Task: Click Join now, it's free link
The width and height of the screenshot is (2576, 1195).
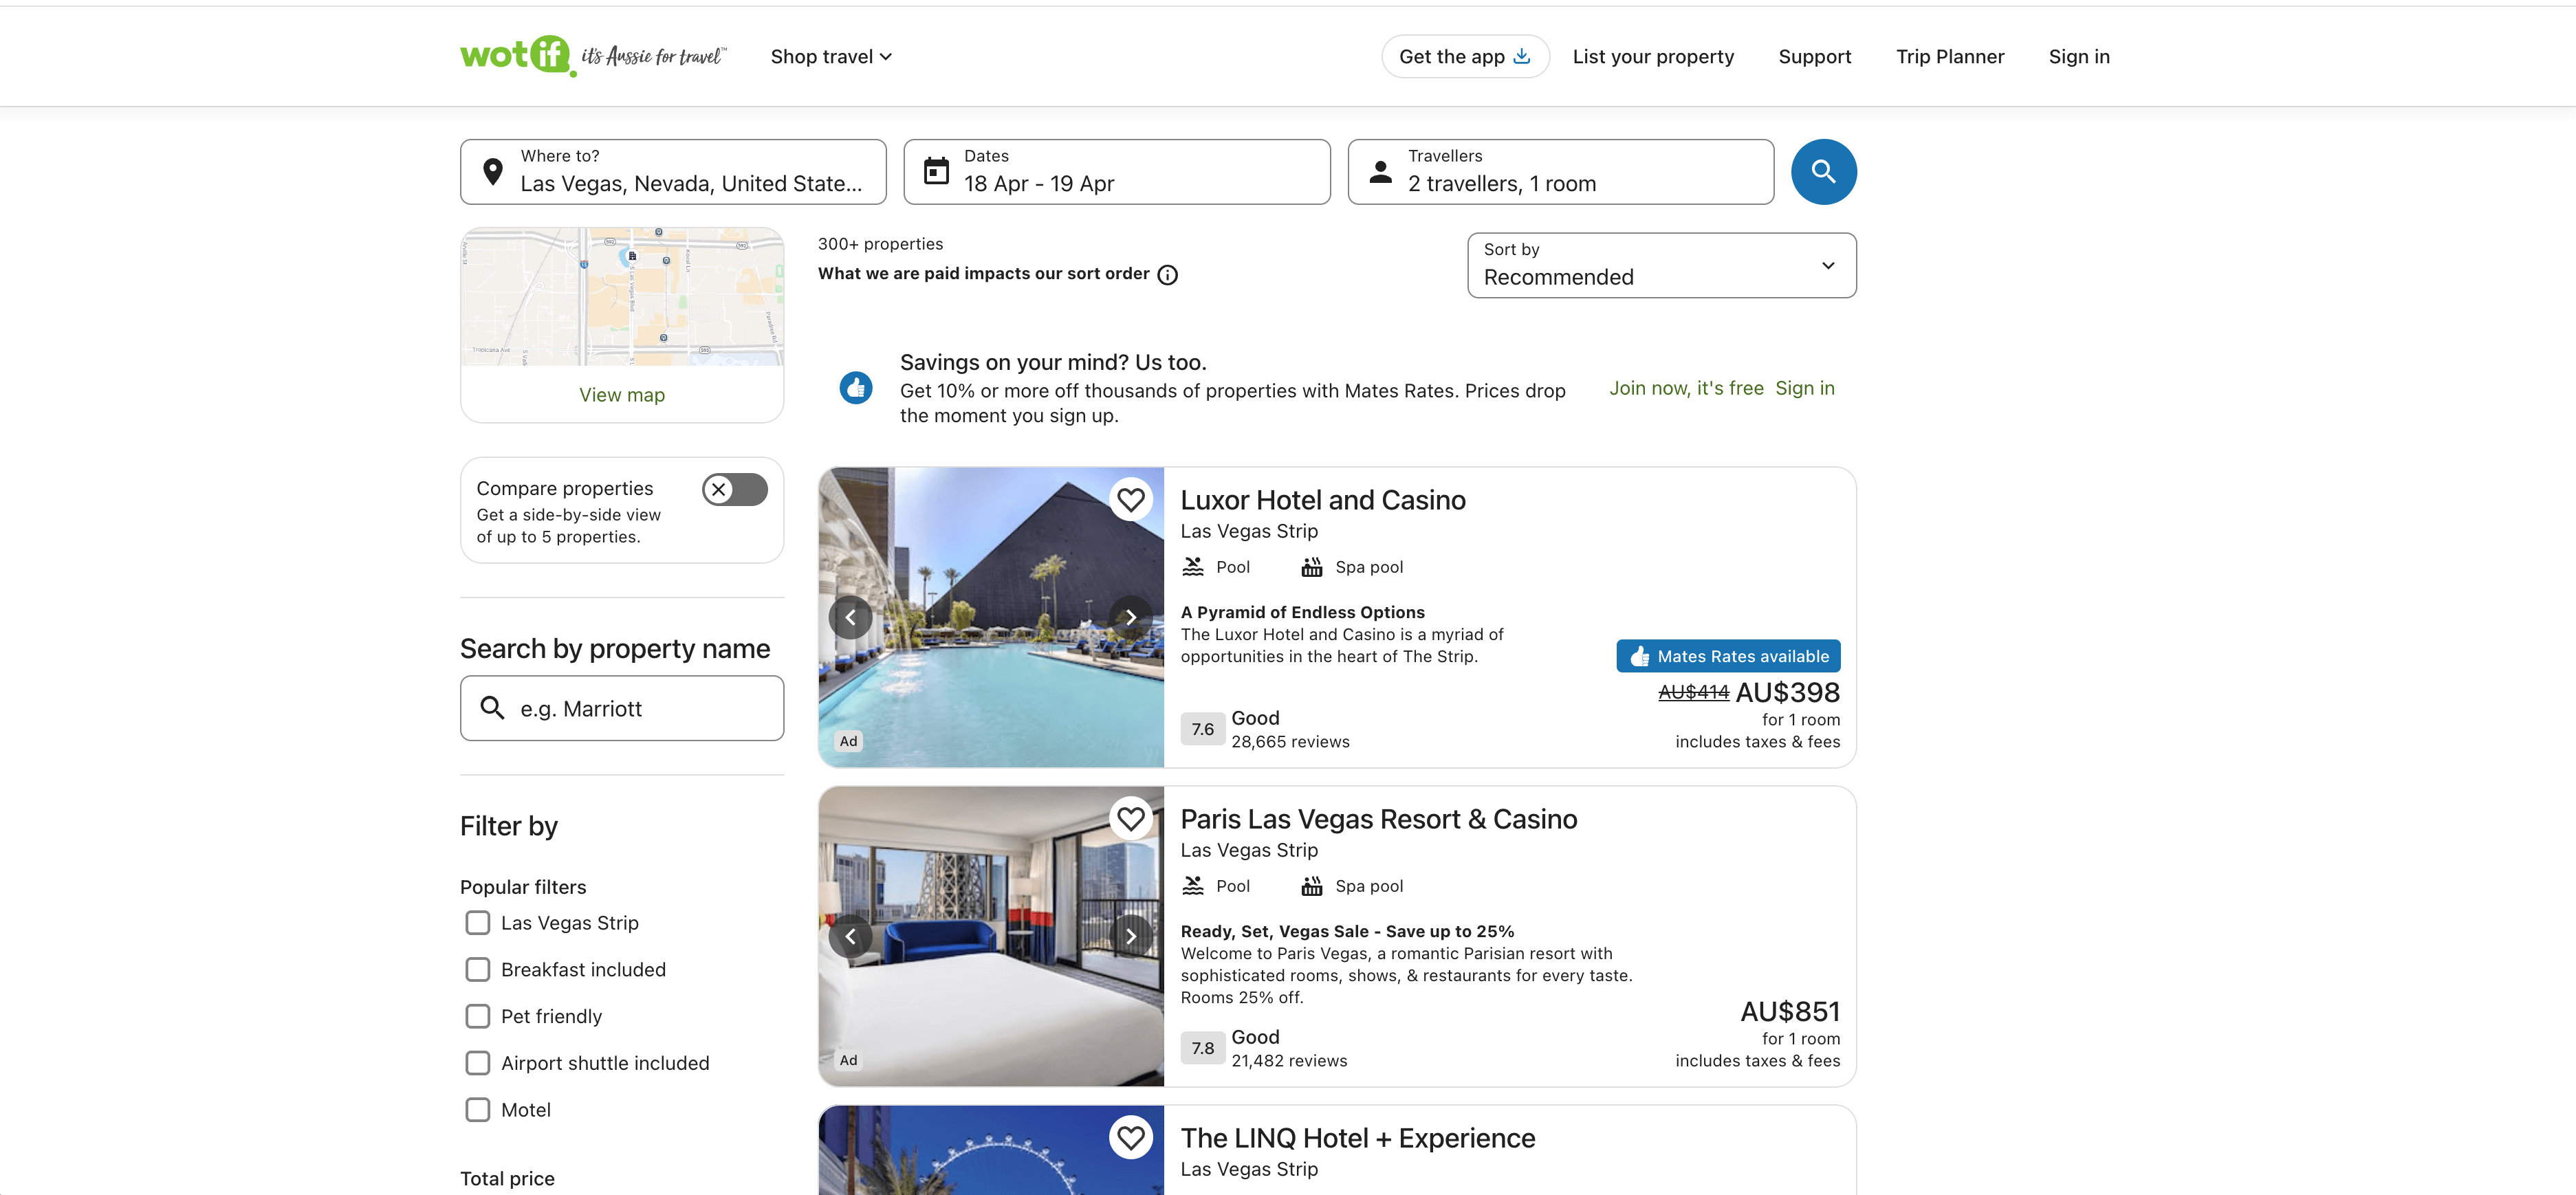Action: [x=1686, y=388]
